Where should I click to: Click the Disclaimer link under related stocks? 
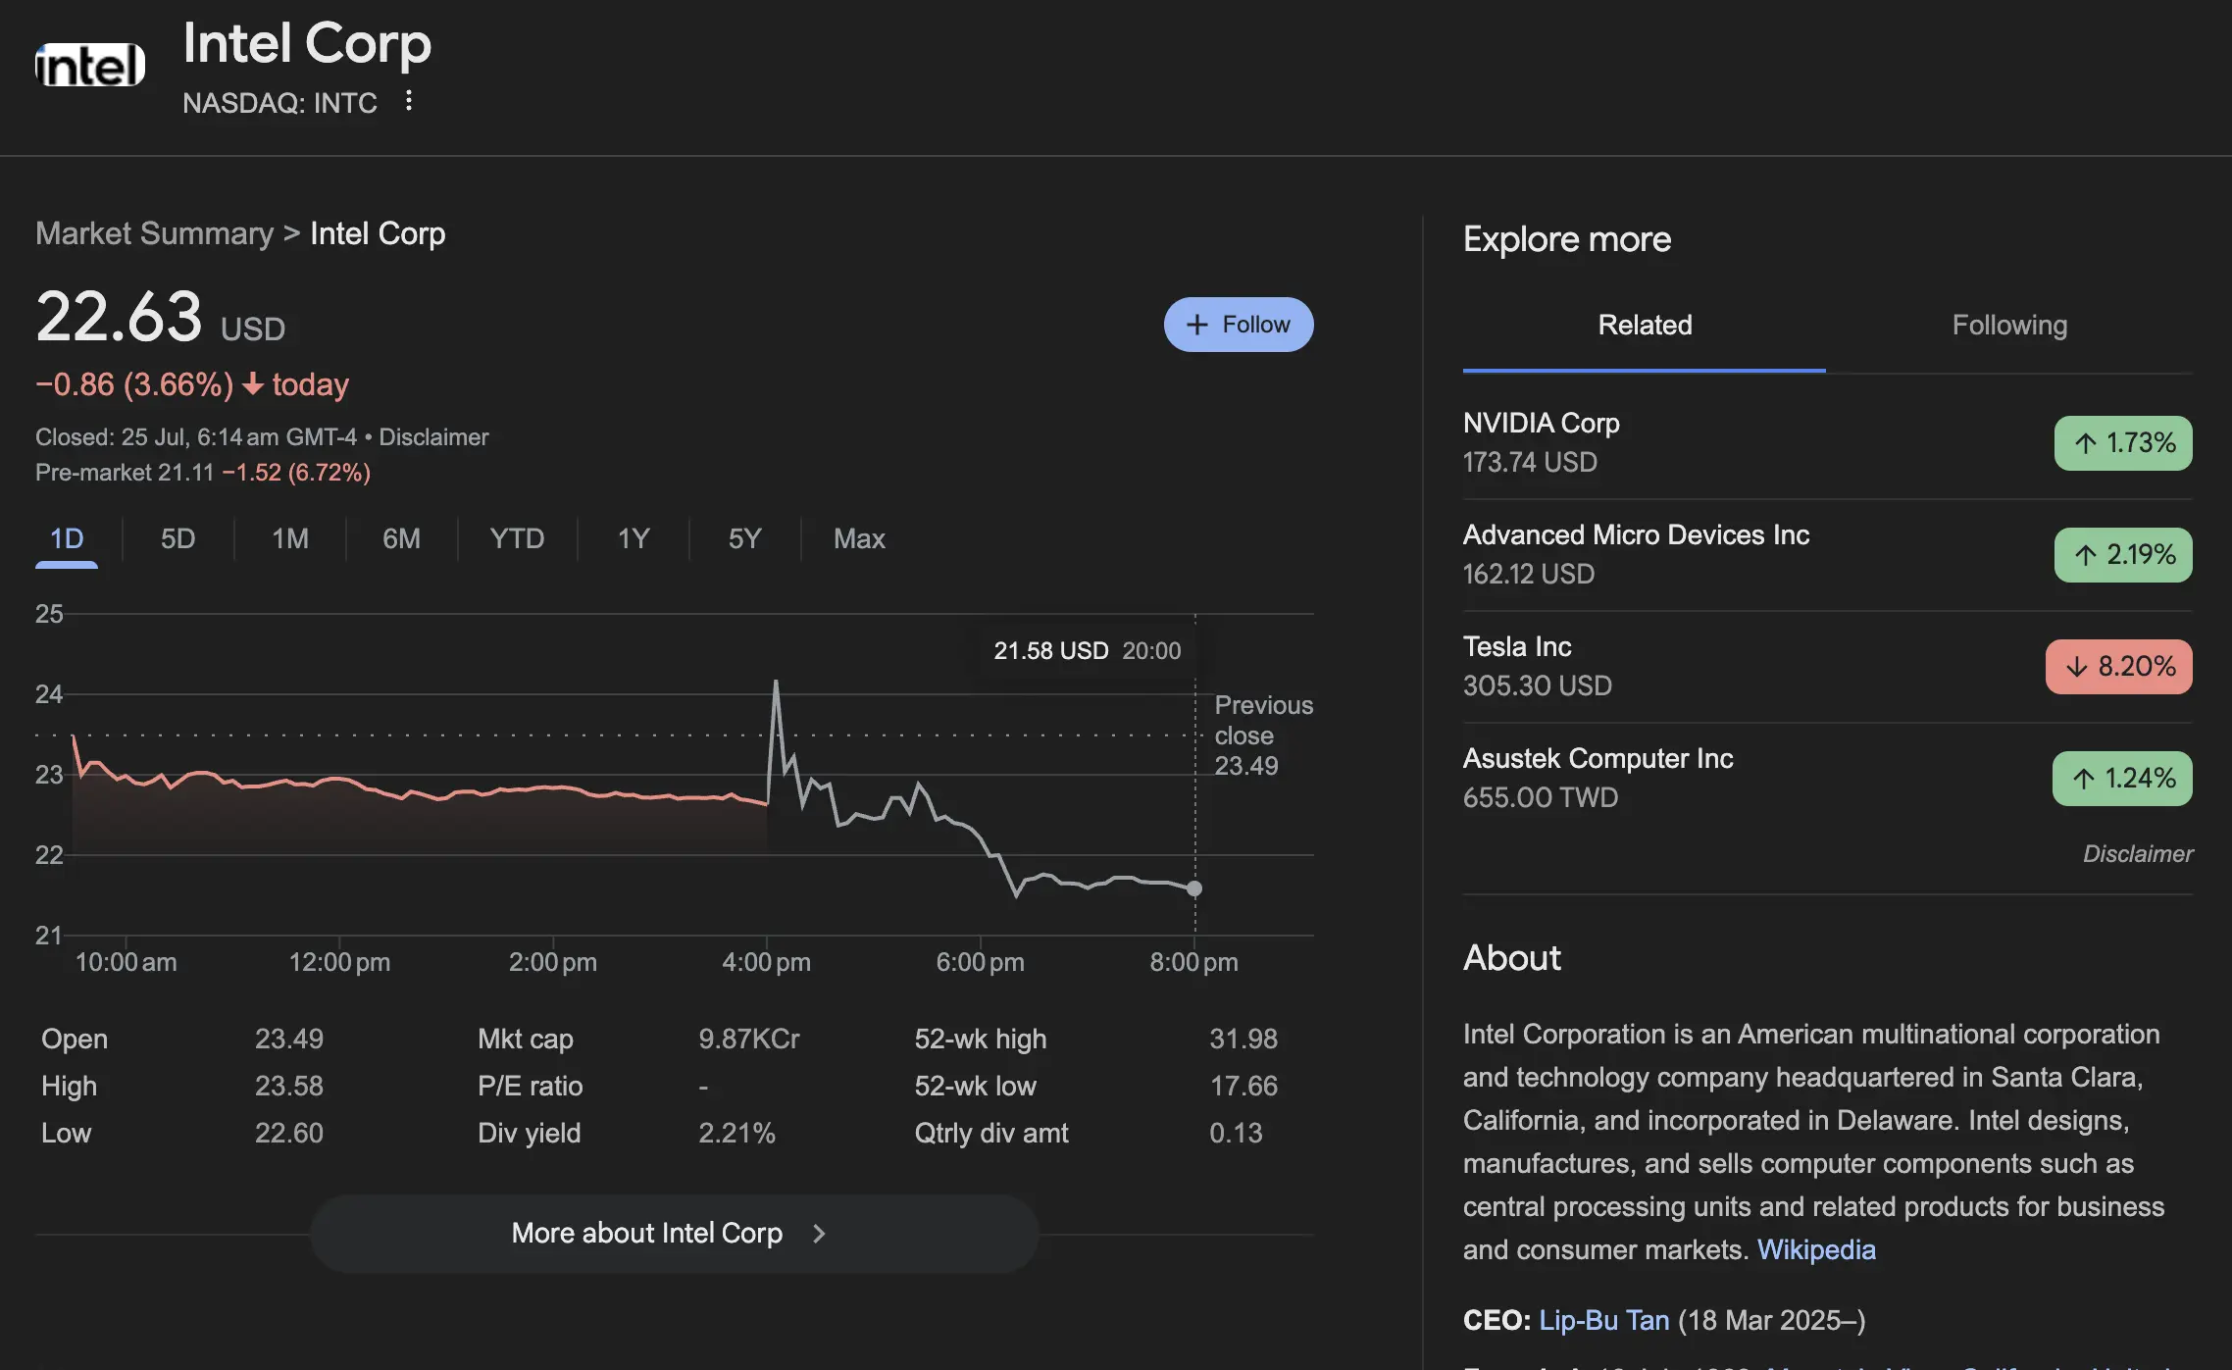tap(2138, 854)
